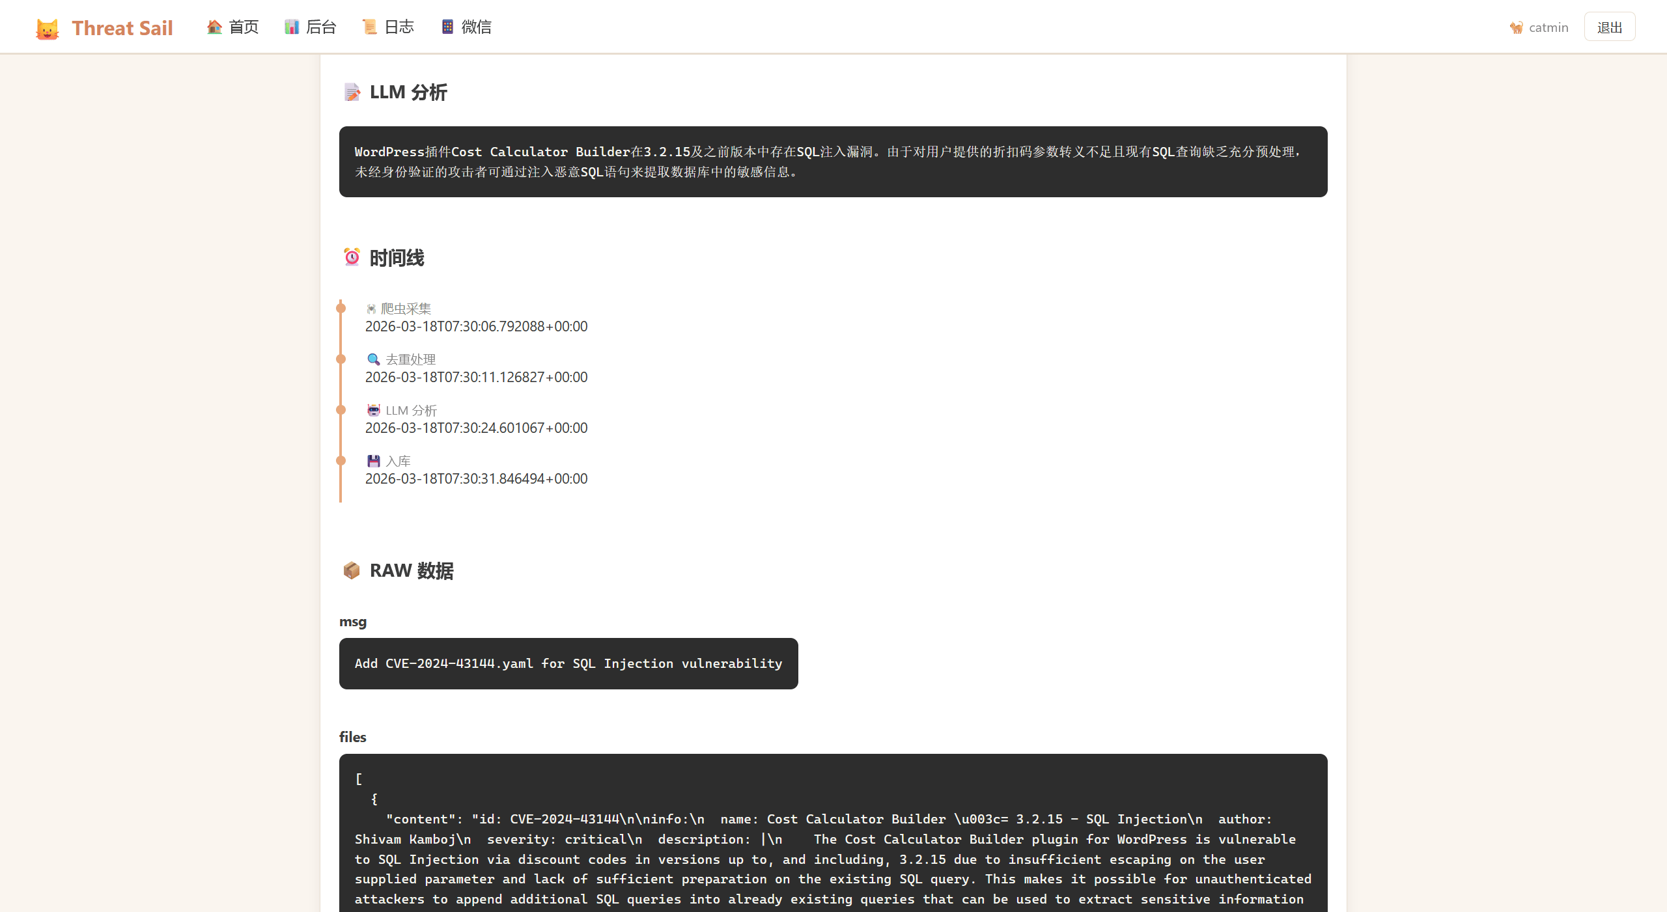Click the cat avatar next to catmin
The width and height of the screenshot is (1667, 912).
pyautogui.click(x=1517, y=27)
